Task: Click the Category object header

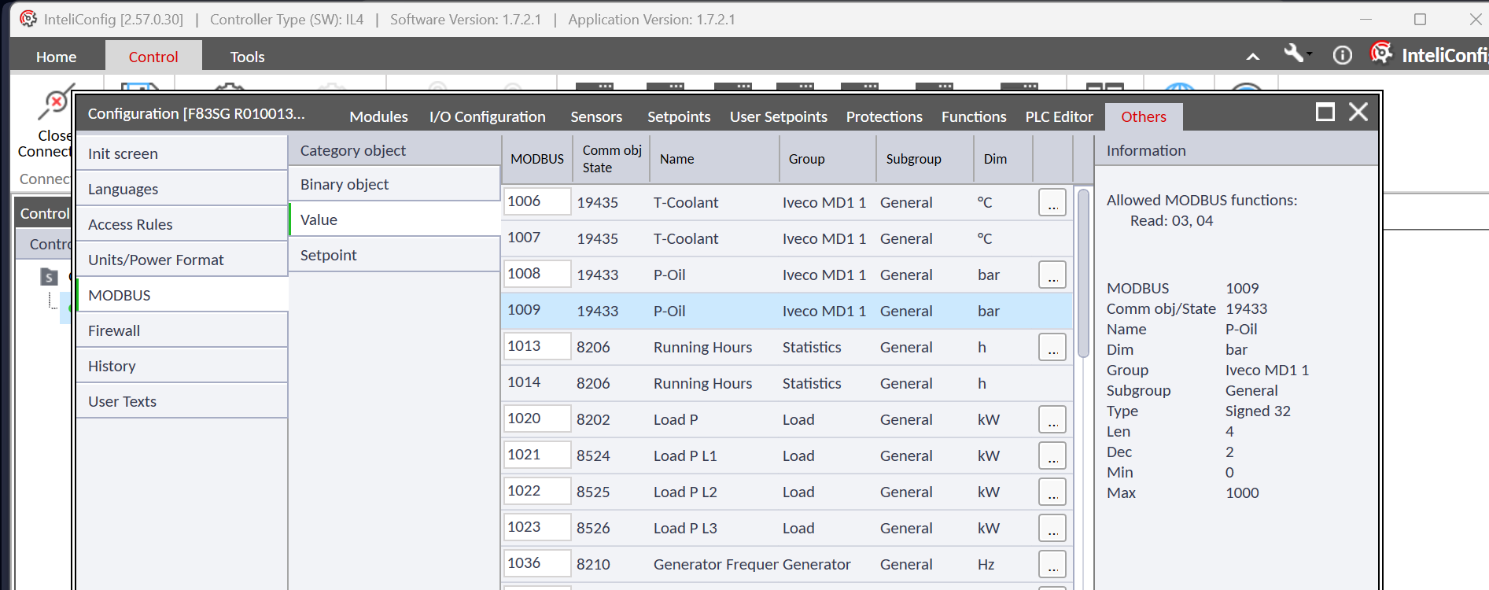Action: pos(395,150)
